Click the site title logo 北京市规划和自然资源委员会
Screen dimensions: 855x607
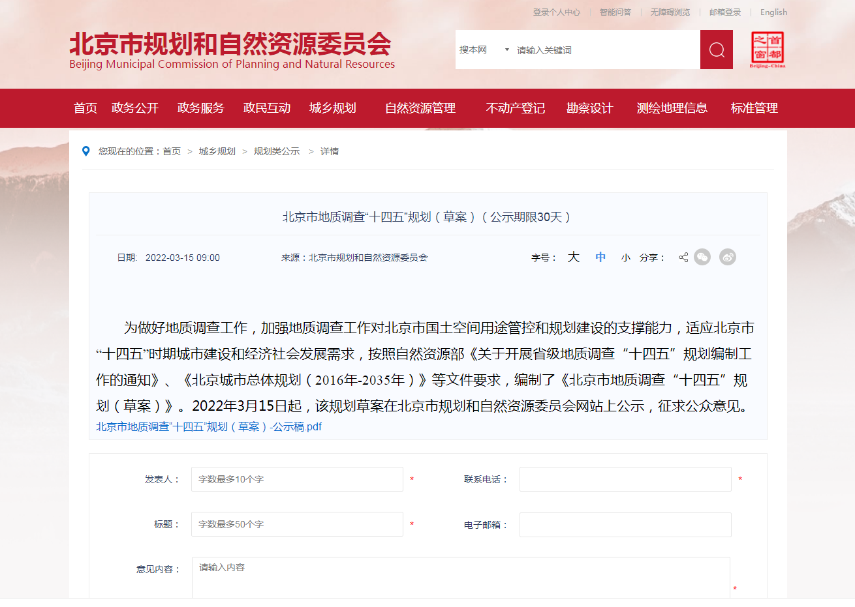232,51
